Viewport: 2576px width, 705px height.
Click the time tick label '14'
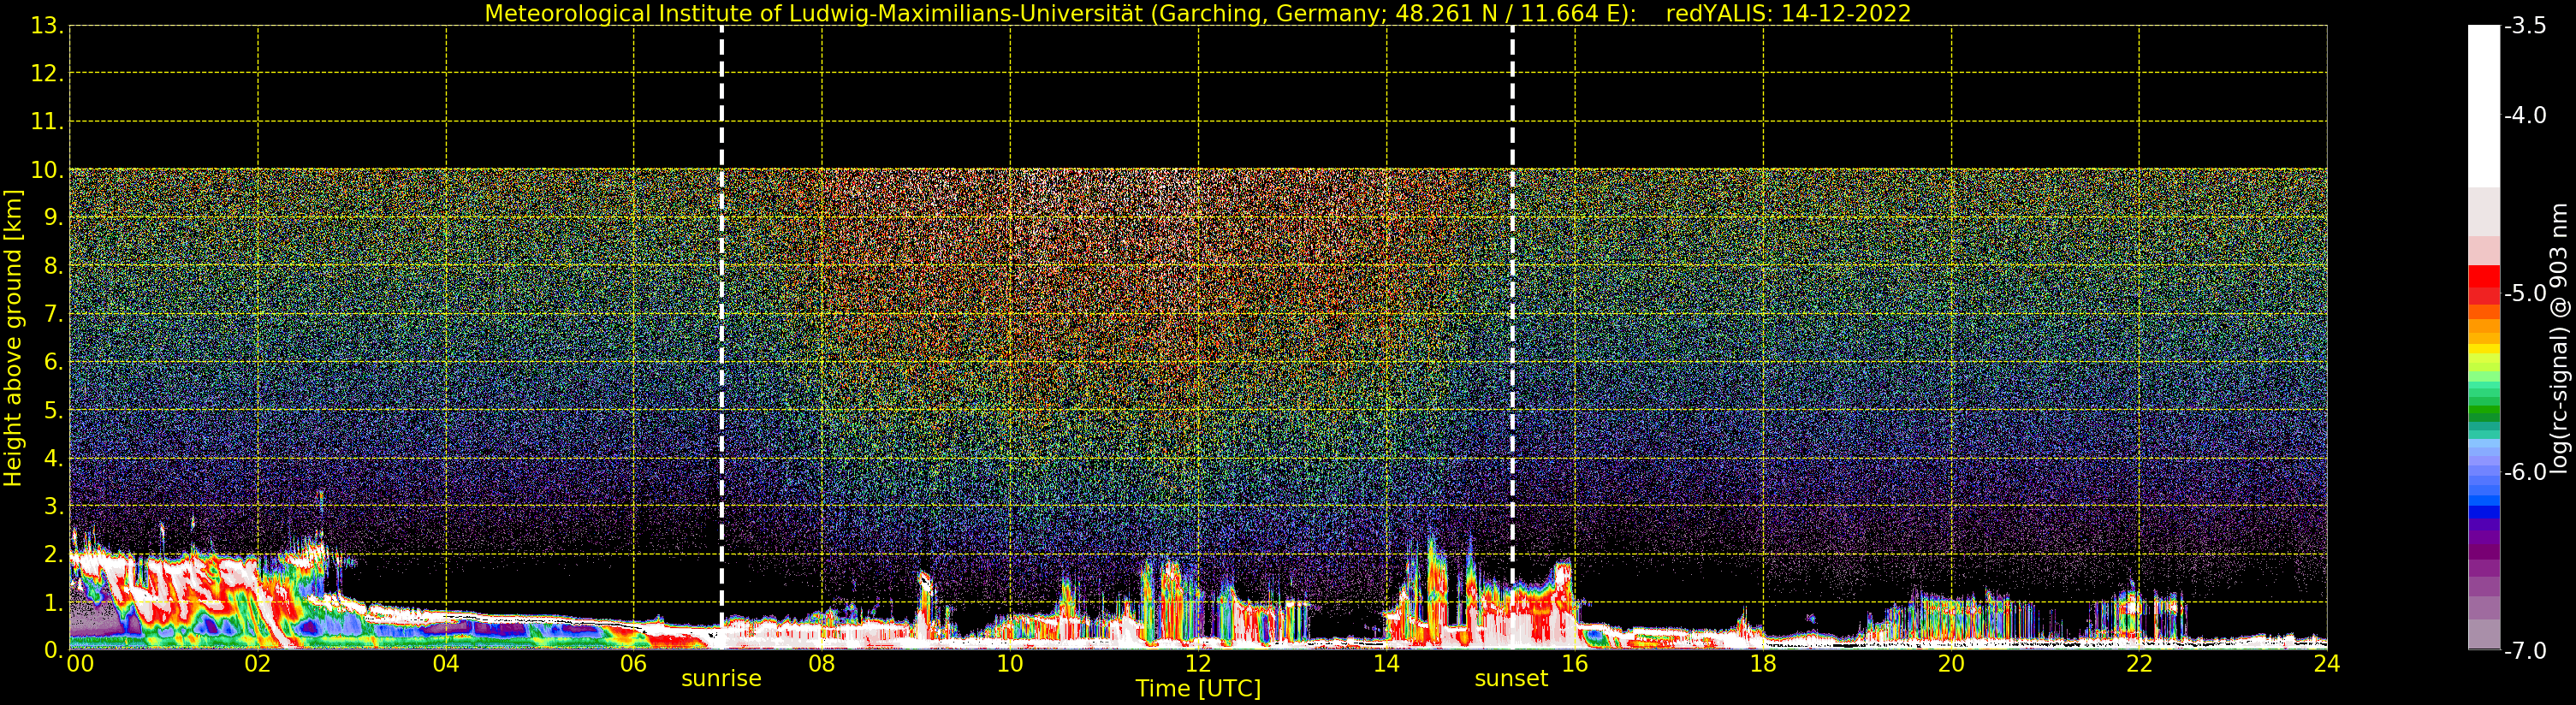coord(1386,664)
